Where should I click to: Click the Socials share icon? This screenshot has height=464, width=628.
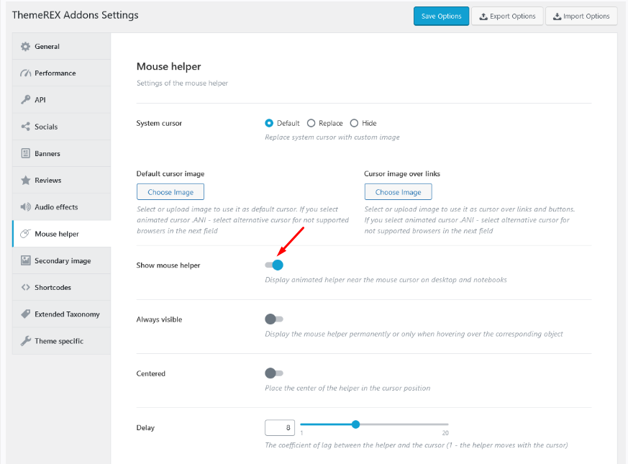click(26, 127)
